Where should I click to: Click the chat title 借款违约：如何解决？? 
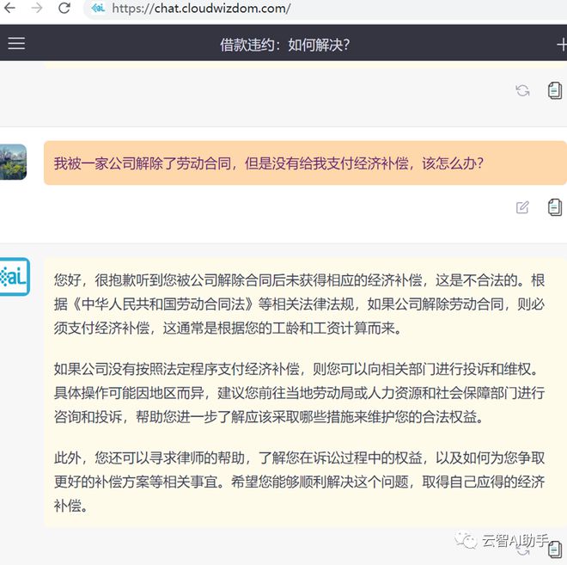(284, 45)
